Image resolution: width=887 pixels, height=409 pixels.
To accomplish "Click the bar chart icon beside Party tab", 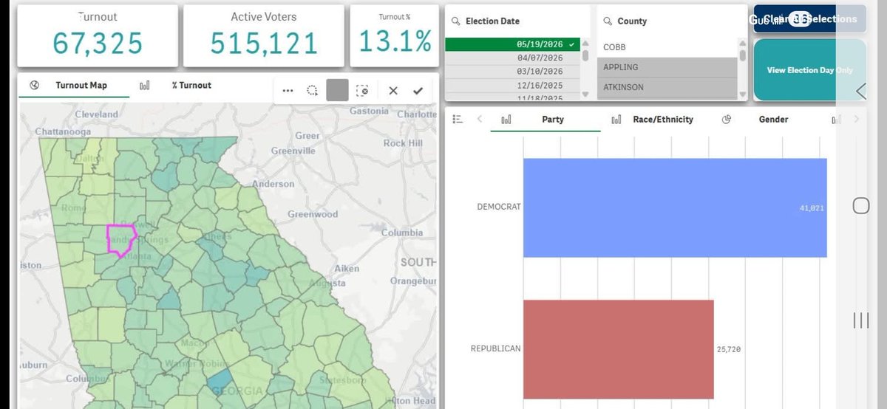I will pyautogui.click(x=506, y=120).
